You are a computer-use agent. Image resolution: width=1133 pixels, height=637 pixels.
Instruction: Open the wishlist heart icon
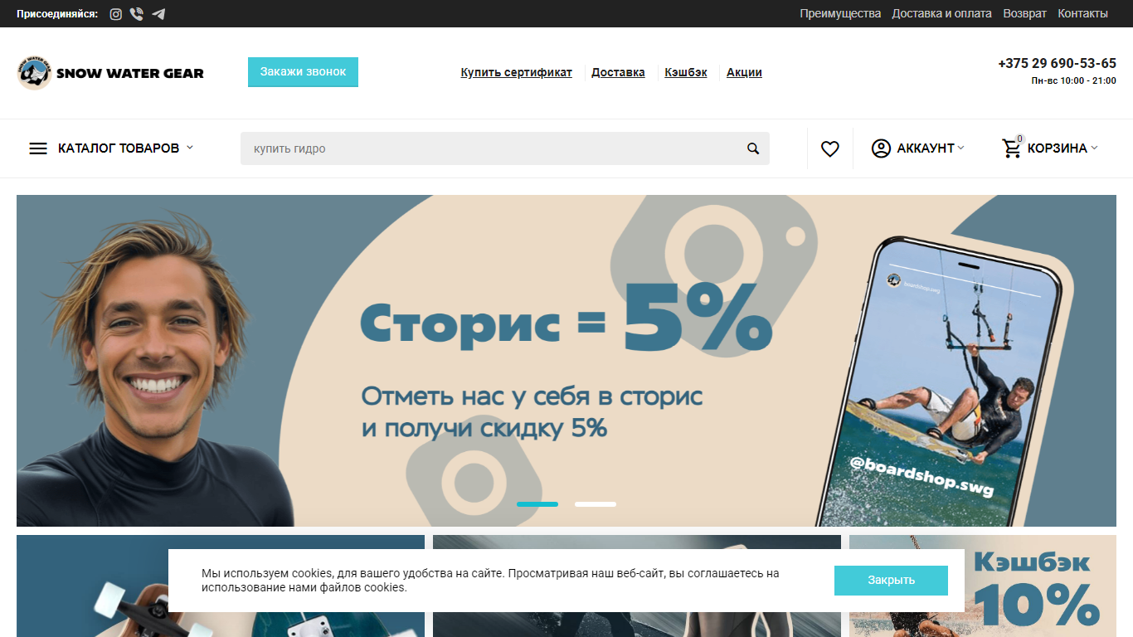(830, 148)
